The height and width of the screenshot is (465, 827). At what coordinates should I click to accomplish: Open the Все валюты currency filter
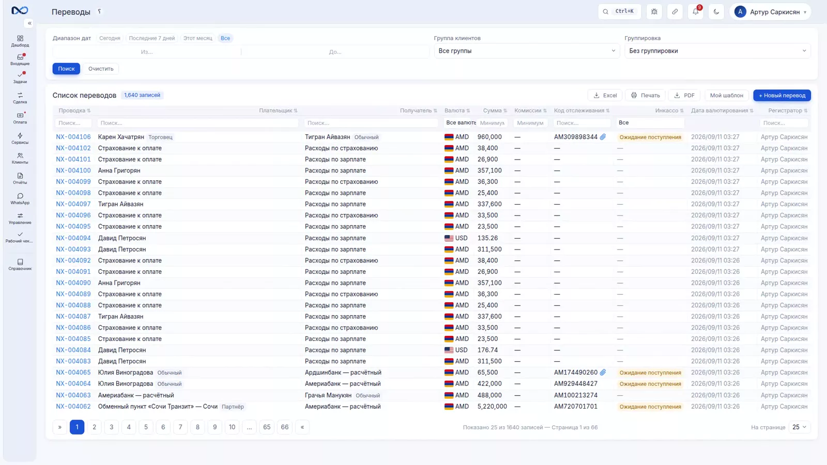coord(460,123)
